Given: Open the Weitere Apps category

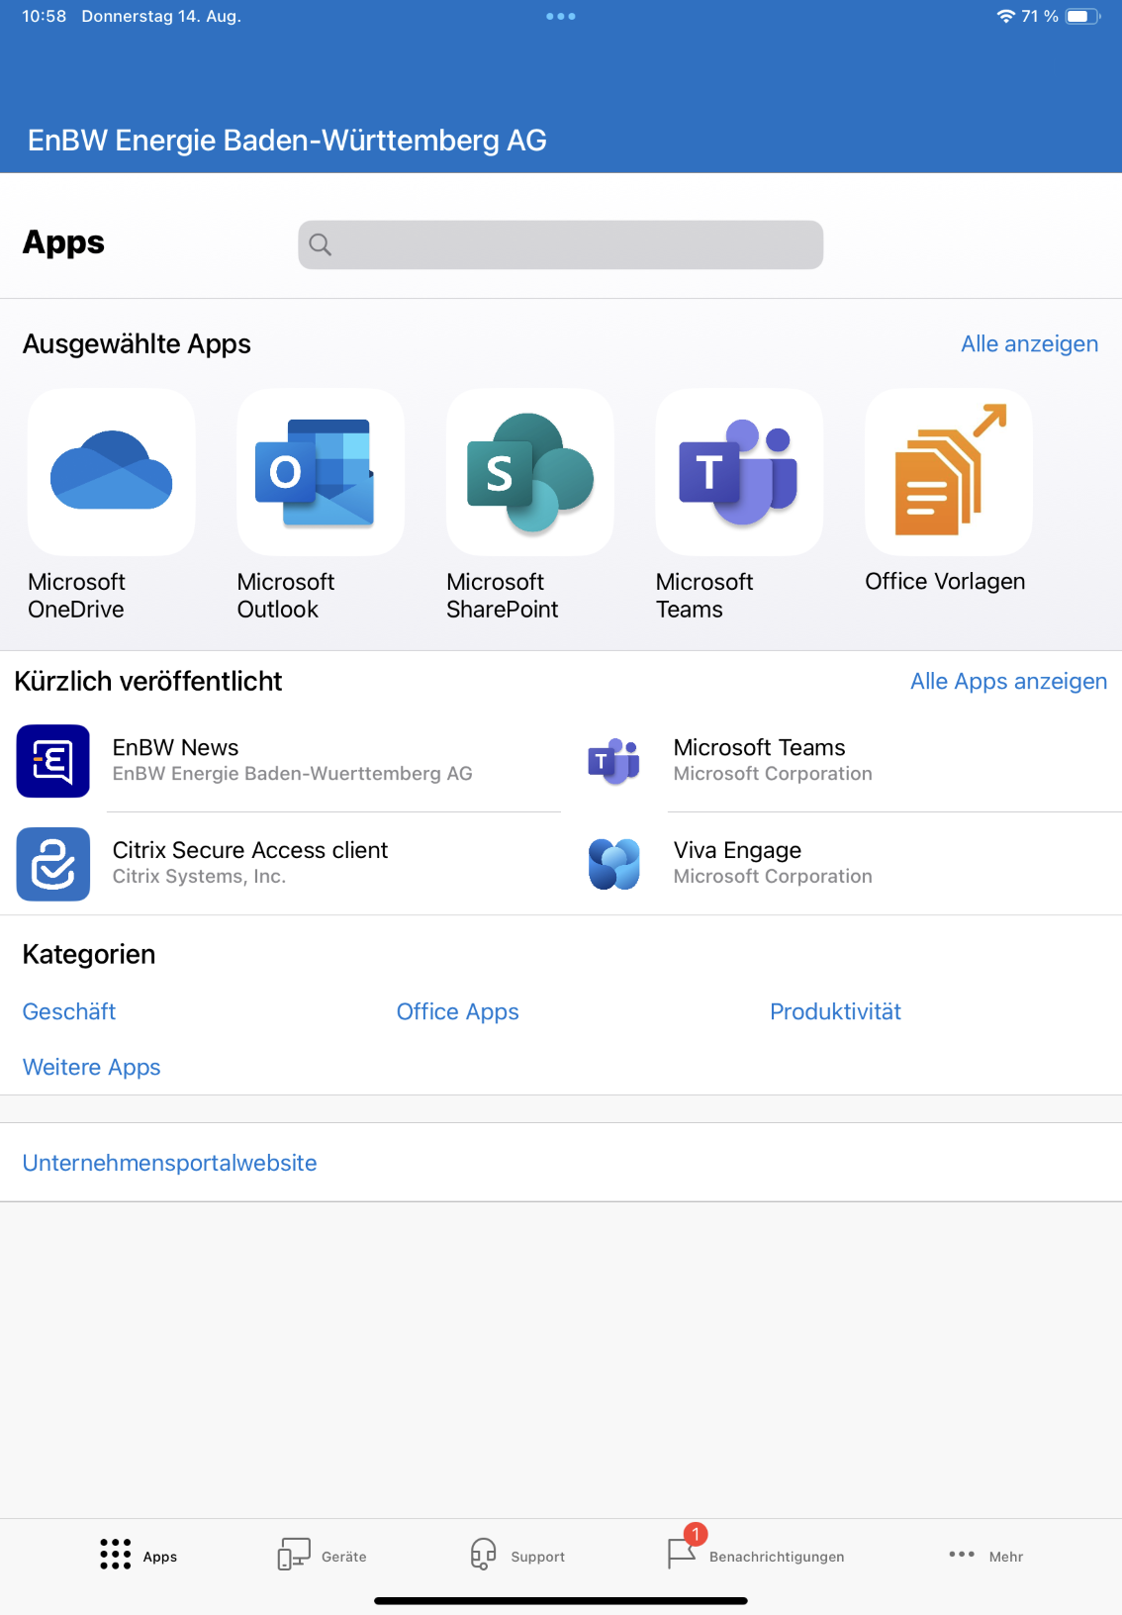Looking at the screenshot, I should click(92, 1067).
